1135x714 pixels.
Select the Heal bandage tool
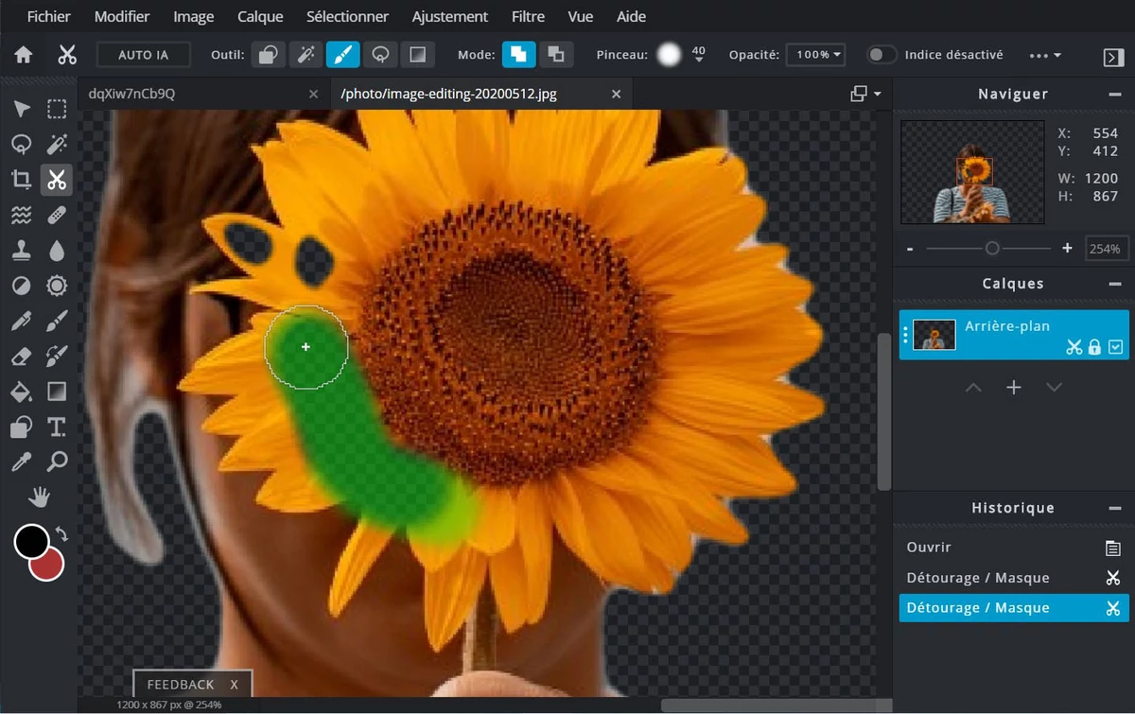[57, 215]
